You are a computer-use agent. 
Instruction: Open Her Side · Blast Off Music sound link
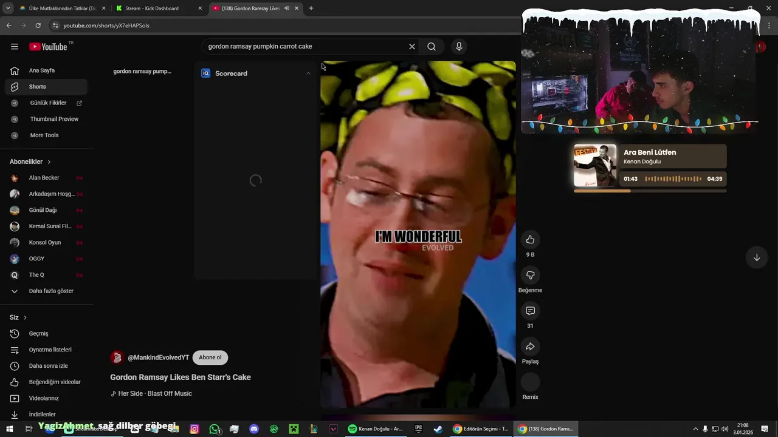point(151,393)
